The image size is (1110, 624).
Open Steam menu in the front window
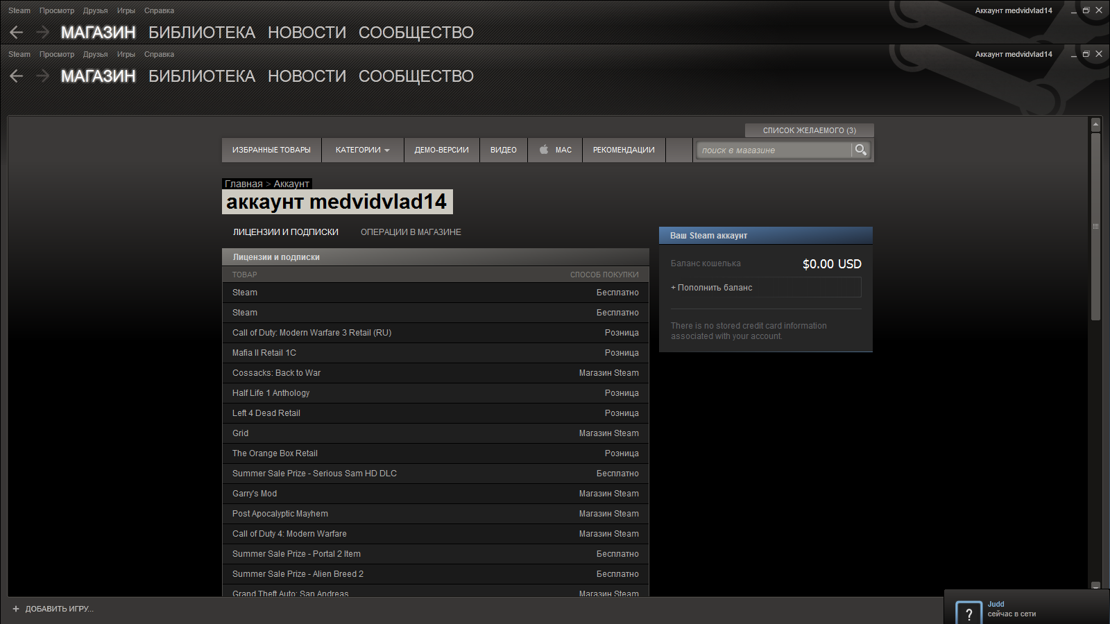point(19,54)
